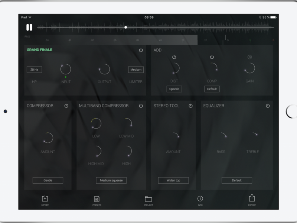This screenshot has width=297, height=223.
Task: Open the Project folder icon
Action: [x=148, y=199]
